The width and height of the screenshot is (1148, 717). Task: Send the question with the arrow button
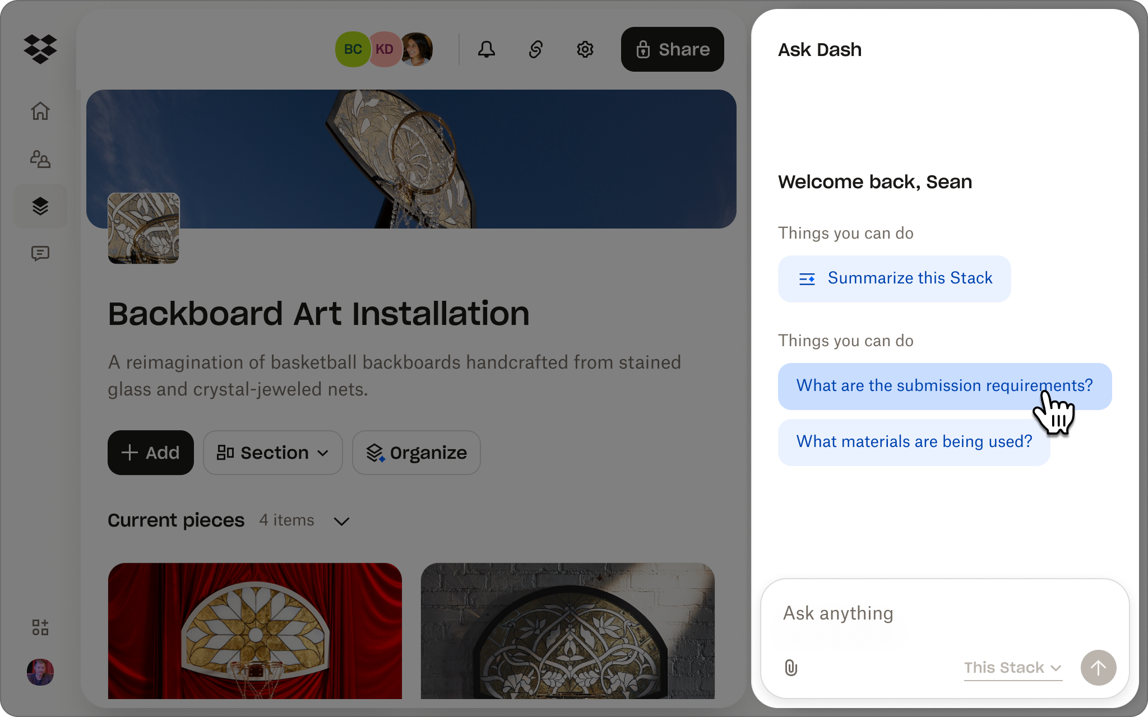[1098, 668]
